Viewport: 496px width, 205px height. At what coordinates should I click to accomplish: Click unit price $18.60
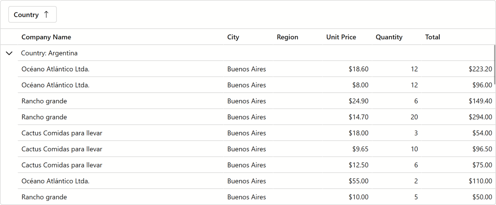click(x=358, y=69)
